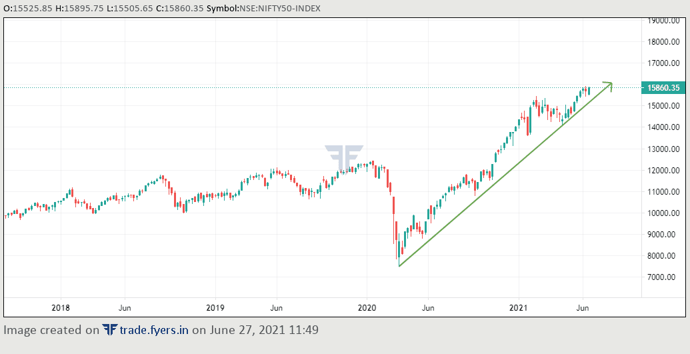Click the Jun label right of 2021
The width and height of the screenshot is (690, 354).
(x=583, y=307)
